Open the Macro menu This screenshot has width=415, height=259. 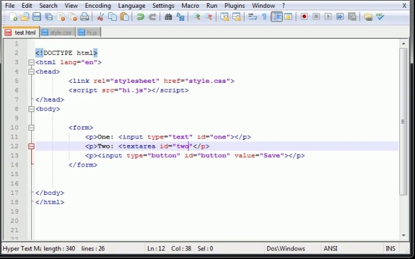[x=190, y=6]
